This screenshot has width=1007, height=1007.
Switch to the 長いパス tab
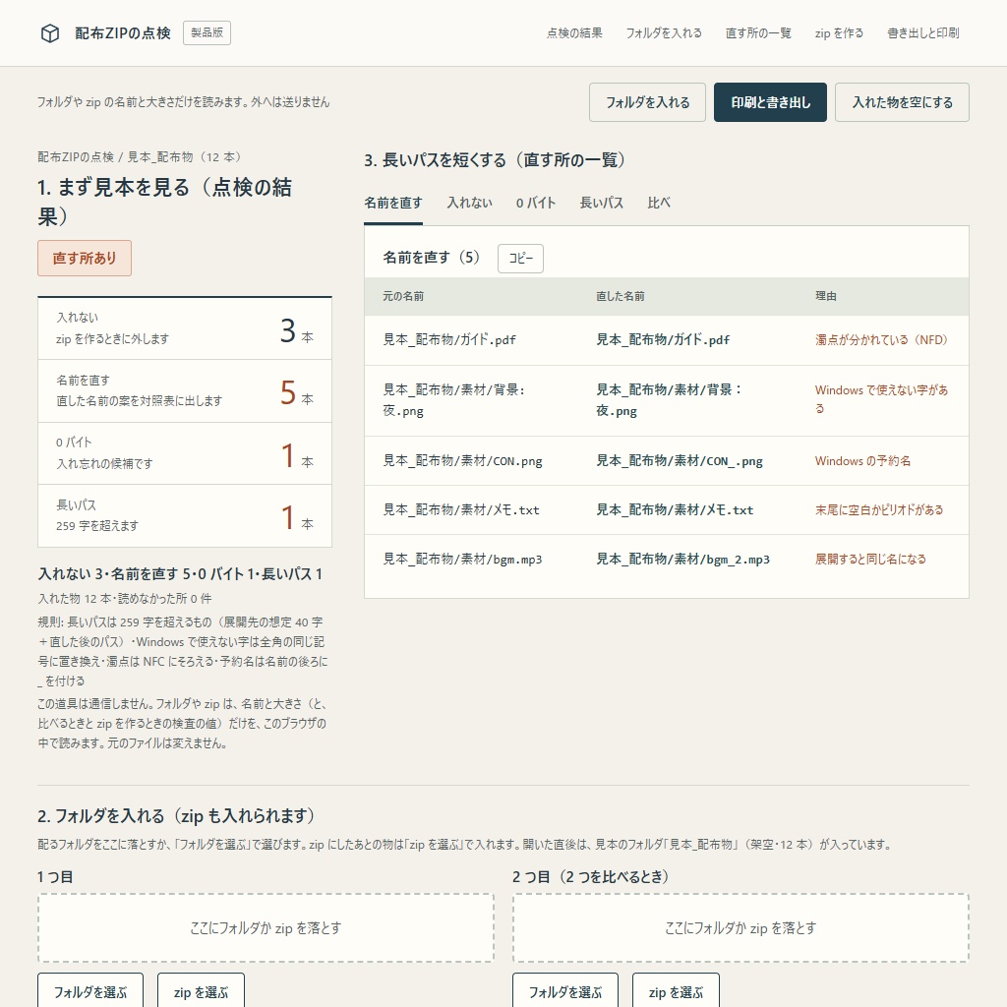click(601, 203)
